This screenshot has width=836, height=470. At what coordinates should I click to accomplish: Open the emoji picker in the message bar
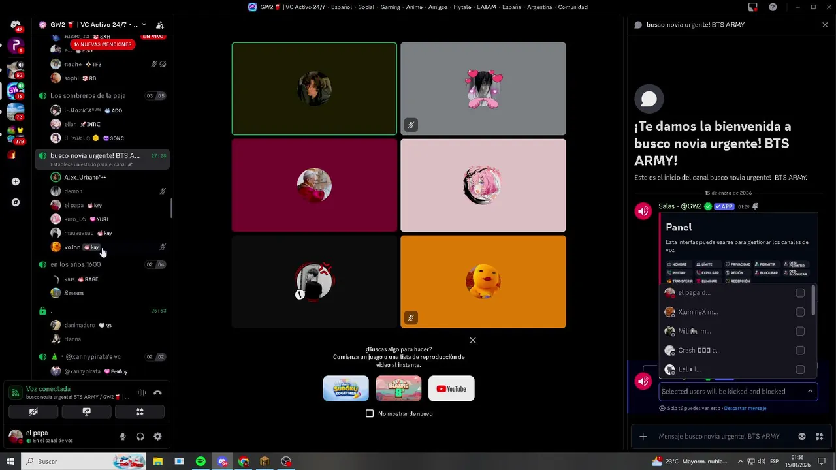pyautogui.click(x=802, y=436)
